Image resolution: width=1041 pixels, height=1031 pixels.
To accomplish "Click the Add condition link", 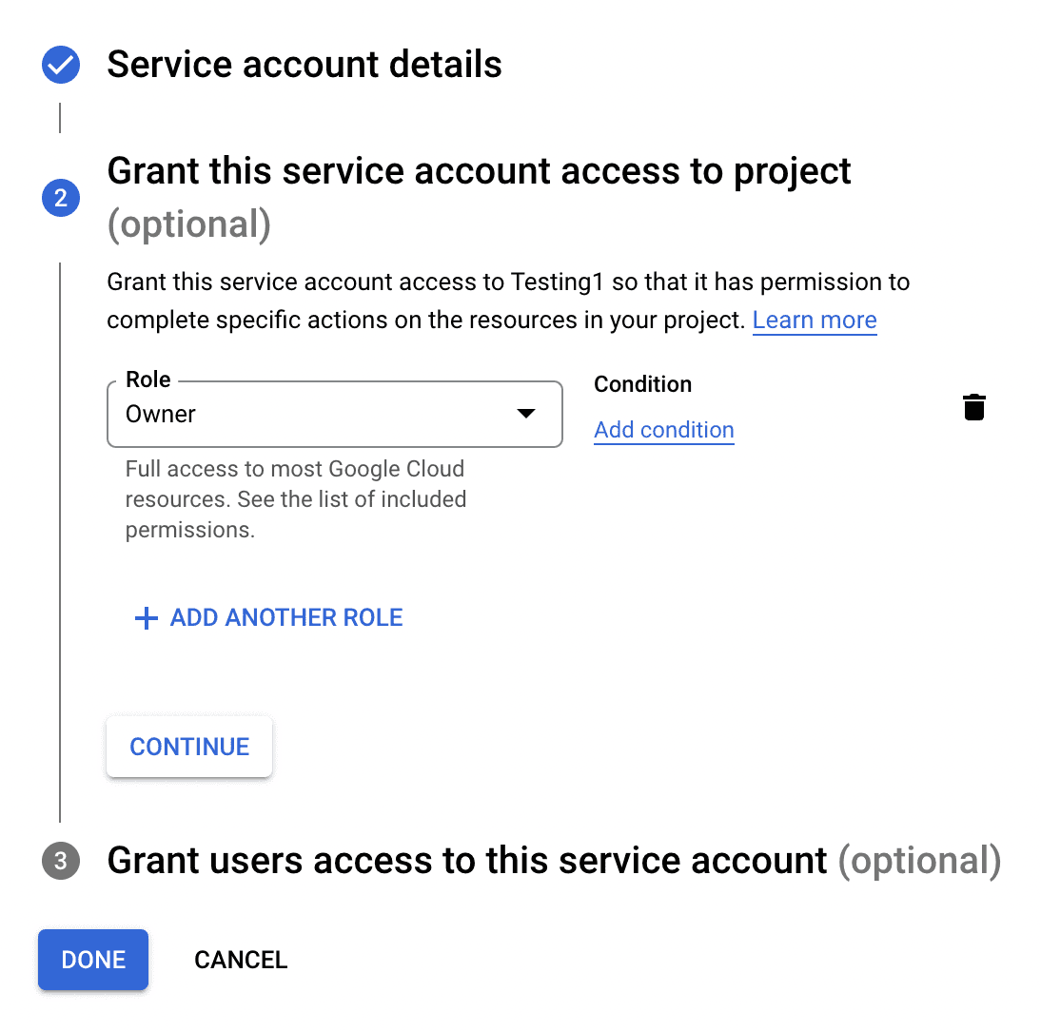I will tap(664, 430).
